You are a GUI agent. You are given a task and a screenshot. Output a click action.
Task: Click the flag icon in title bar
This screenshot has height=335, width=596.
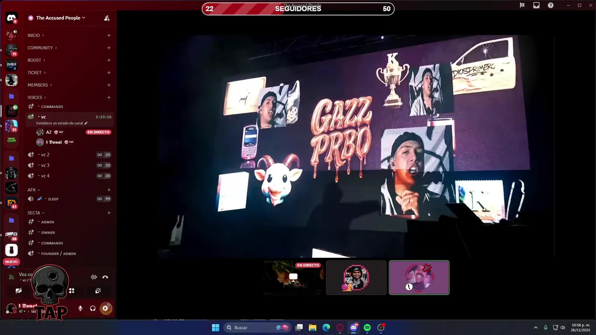(x=522, y=5)
